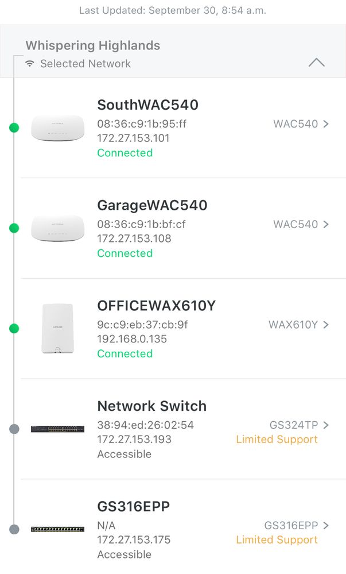Click the grey status dot for Network Switch
Viewport: 346px width, 574px height.
(14, 429)
